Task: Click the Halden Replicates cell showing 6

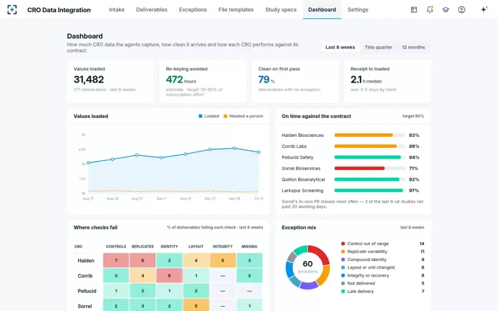Action: click(x=143, y=260)
